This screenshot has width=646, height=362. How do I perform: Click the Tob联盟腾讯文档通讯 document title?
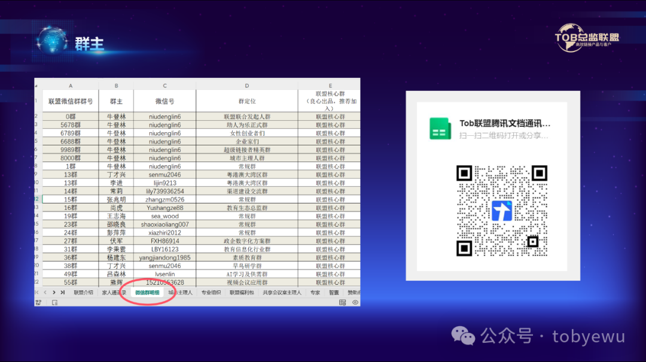[x=505, y=123]
